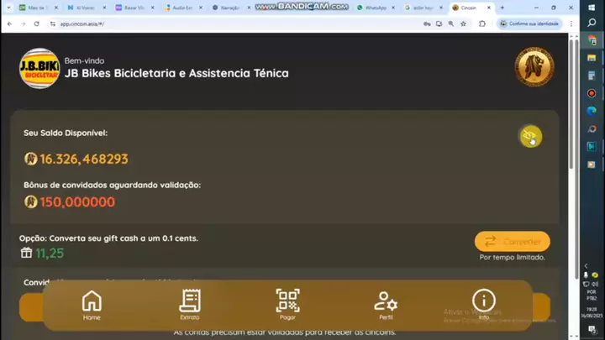Open a new browser tab

(x=502, y=8)
